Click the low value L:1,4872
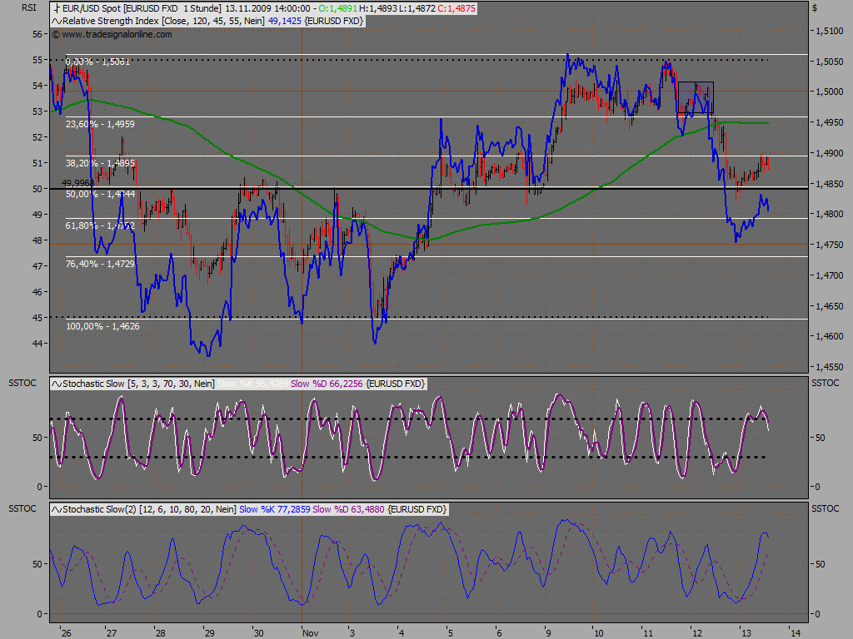The height and width of the screenshot is (639, 853). coord(416,8)
